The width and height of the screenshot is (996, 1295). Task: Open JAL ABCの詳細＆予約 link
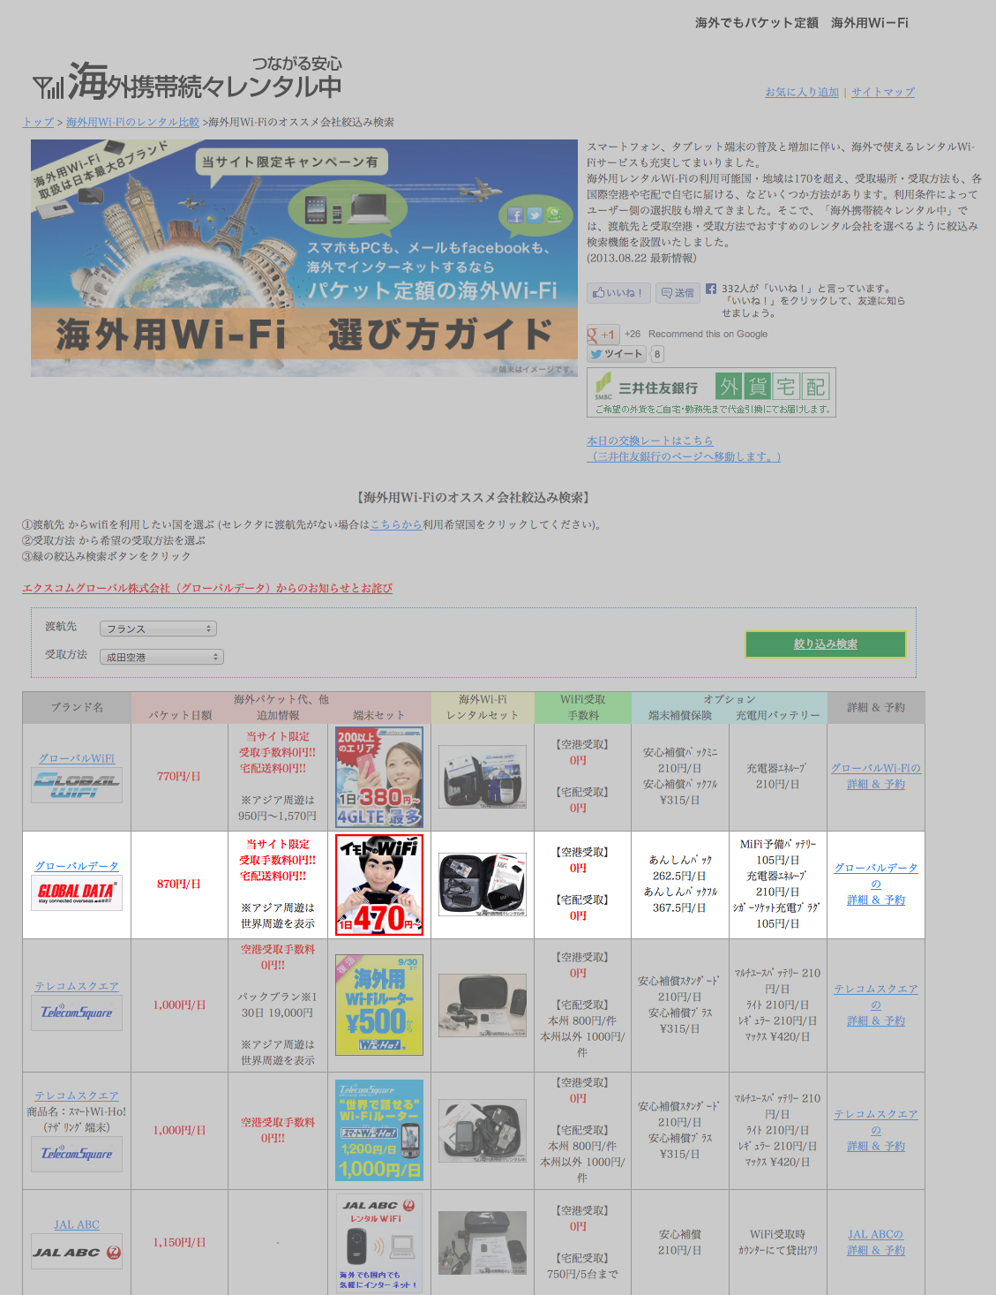coord(876,1242)
